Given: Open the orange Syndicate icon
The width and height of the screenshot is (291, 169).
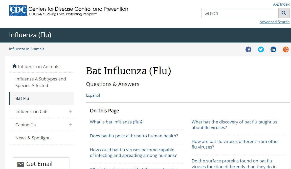Looking at the screenshot, I should coord(286,49).
